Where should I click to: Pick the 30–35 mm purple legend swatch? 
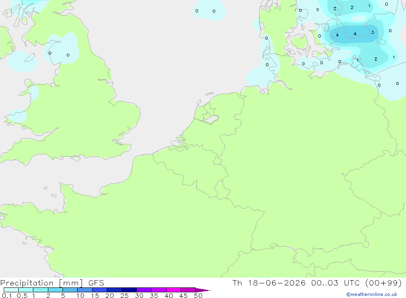pyautogui.click(x=144, y=290)
